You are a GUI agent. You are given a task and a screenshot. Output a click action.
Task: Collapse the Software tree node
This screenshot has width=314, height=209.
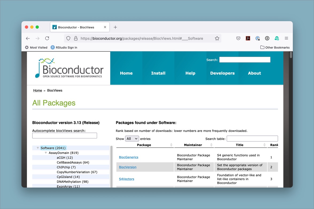pyautogui.click(x=38, y=148)
